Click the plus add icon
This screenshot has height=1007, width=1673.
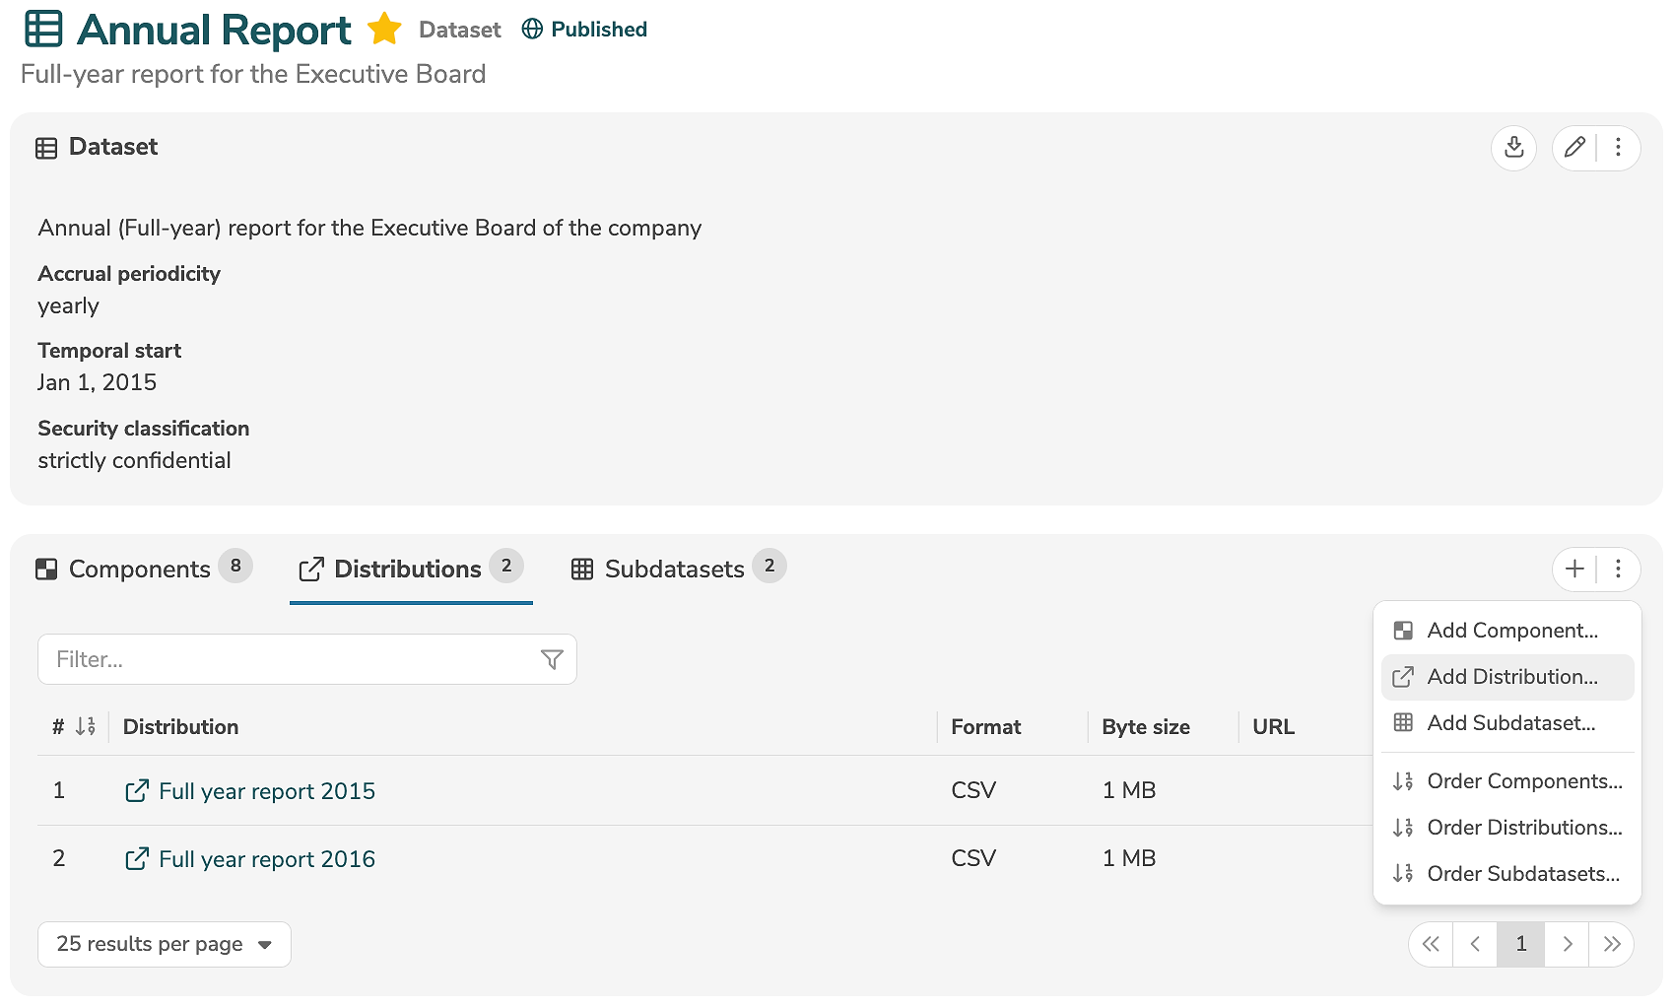pos(1574,570)
